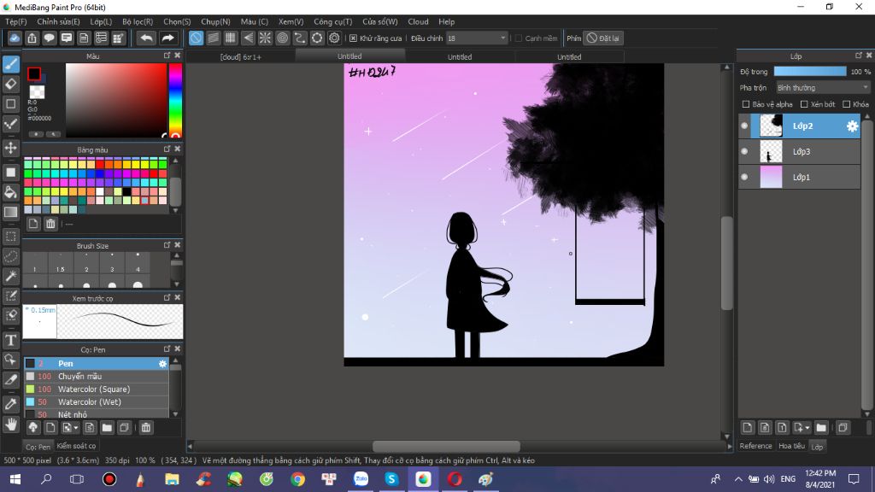Open the Tệp(F) menu
875x492 pixels.
(x=16, y=21)
